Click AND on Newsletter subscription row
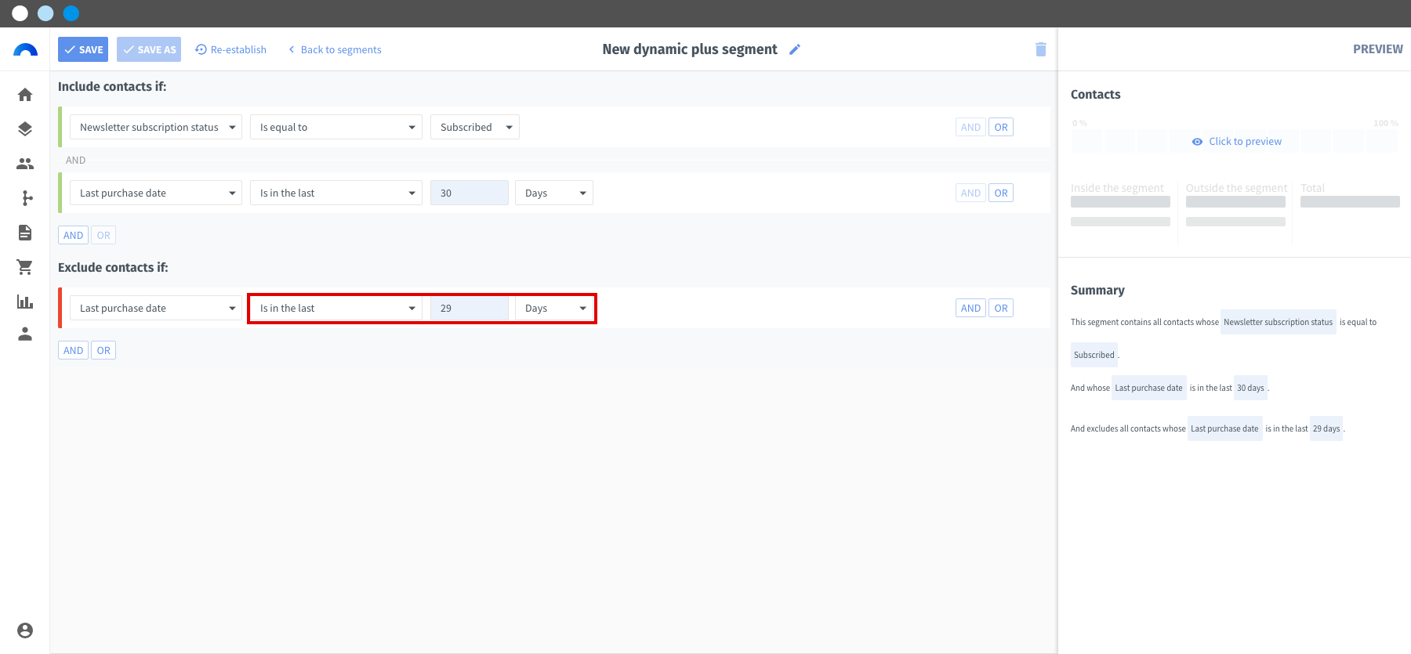The image size is (1411, 654). pos(970,127)
